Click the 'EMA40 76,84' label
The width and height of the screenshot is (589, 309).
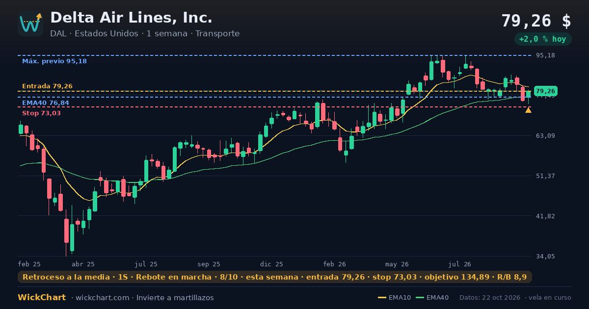(x=46, y=103)
